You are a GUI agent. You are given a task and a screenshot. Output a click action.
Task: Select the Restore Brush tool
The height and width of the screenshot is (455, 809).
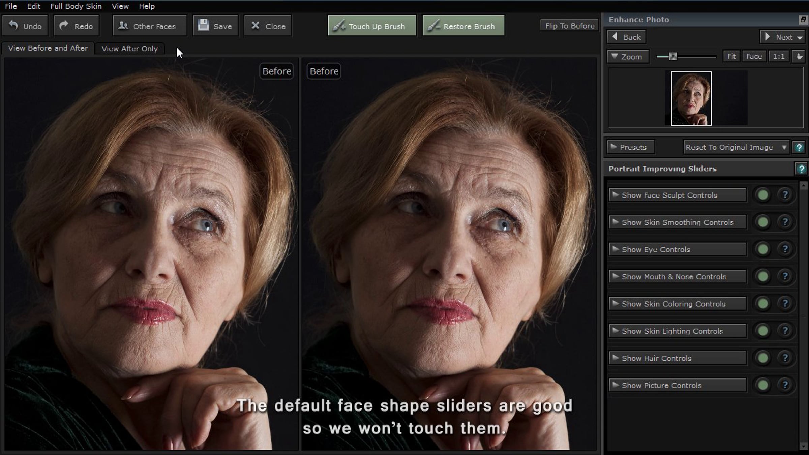pyautogui.click(x=463, y=26)
